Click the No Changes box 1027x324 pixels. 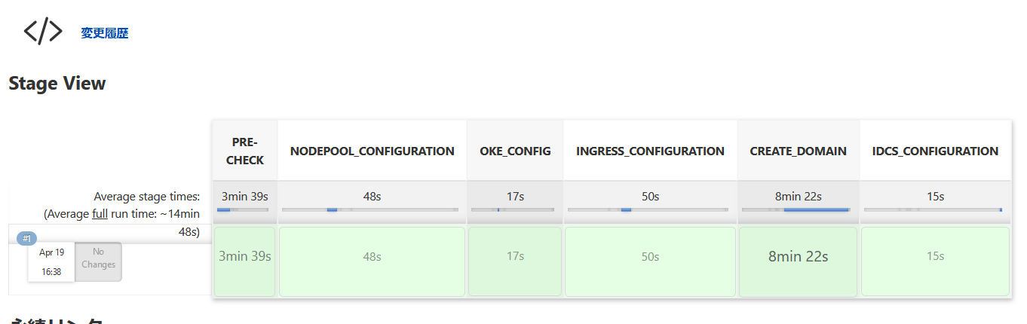(99, 258)
